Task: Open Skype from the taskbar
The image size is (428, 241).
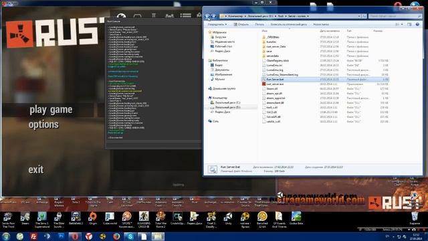Action: click(x=130, y=236)
